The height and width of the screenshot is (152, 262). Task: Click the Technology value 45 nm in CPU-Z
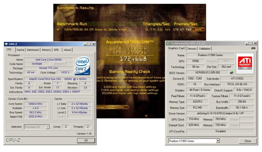(31, 72)
